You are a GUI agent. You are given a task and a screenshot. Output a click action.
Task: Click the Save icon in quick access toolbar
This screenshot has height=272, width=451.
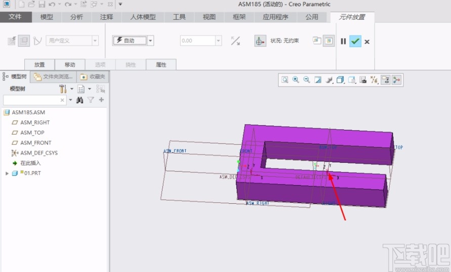point(42,4)
